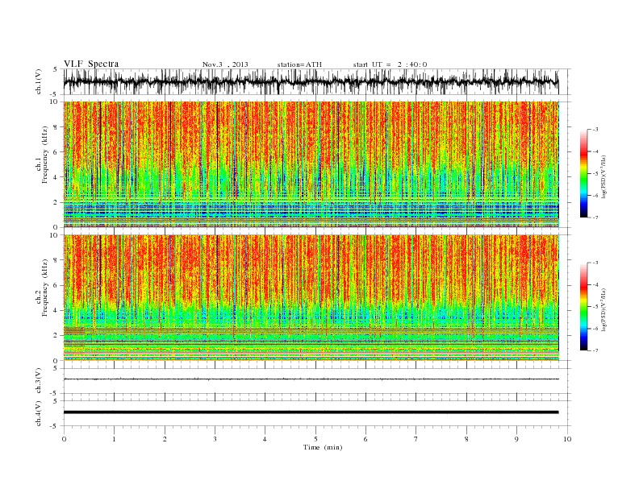Click the "-3" tick on ch.2 colorbar
Image resolution: width=639 pixels, height=493 pixels.
point(595,263)
